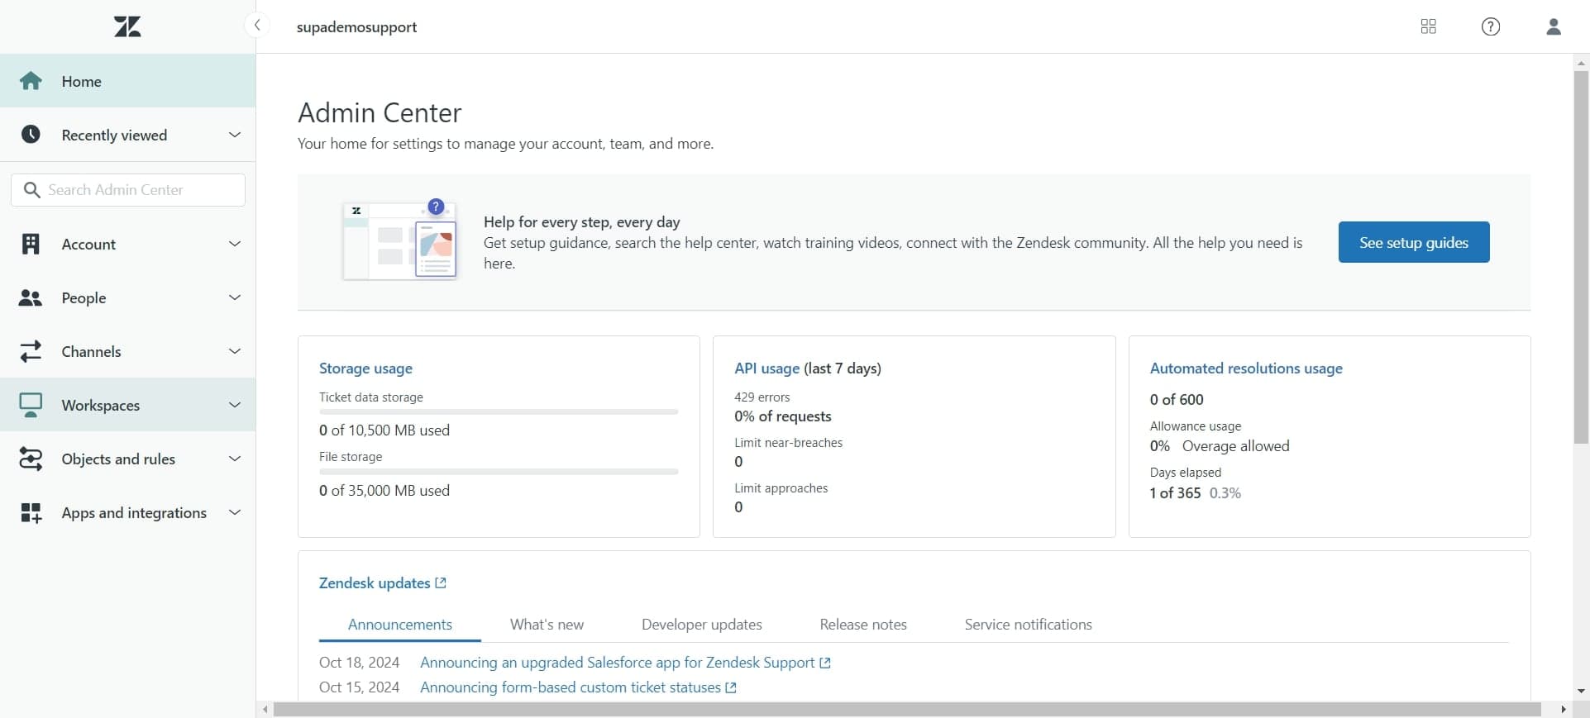Click external link icon after custom ticket statuses
This screenshot has width=1590, height=718.
[x=731, y=687]
